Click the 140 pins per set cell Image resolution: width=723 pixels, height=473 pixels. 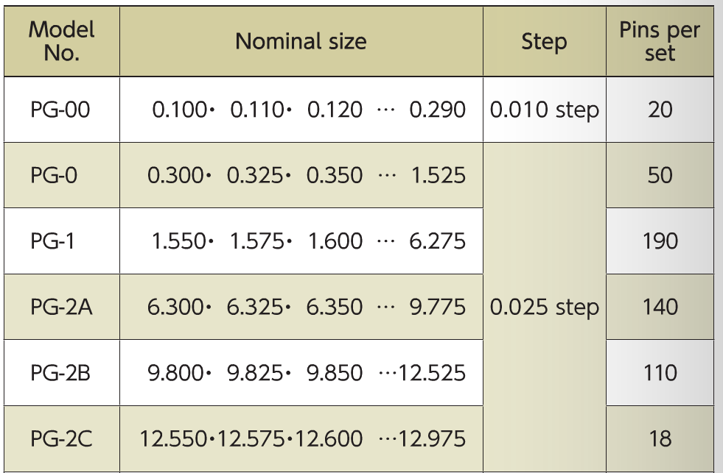[660, 307]
